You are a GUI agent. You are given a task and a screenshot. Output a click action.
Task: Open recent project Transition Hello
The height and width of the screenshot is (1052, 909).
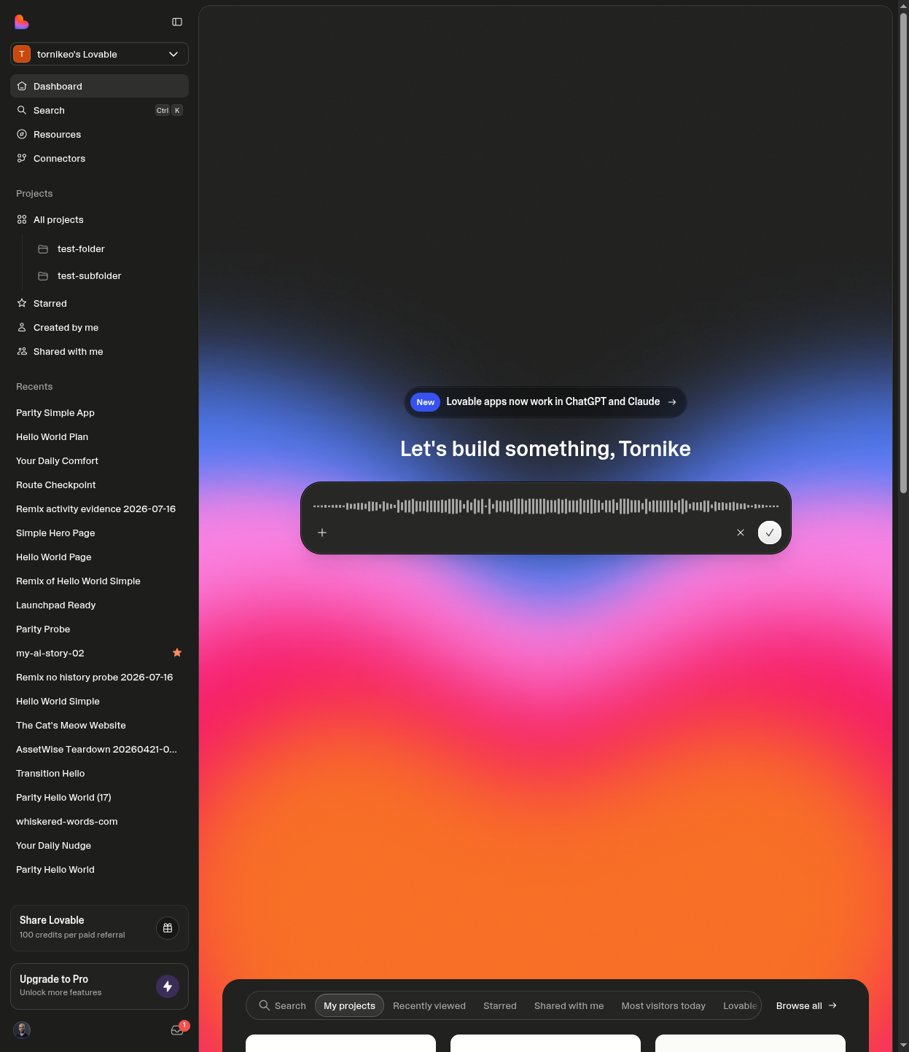pos(99,773)
